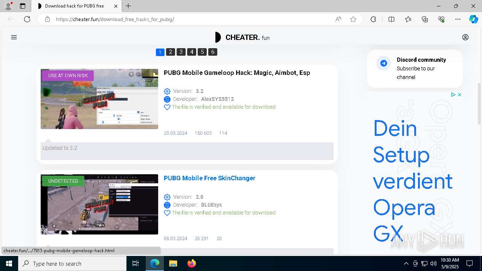The width and height of the screenshot is (482, 271).
Task: Click the UNDETECTED badge
Action: point(63,181)
